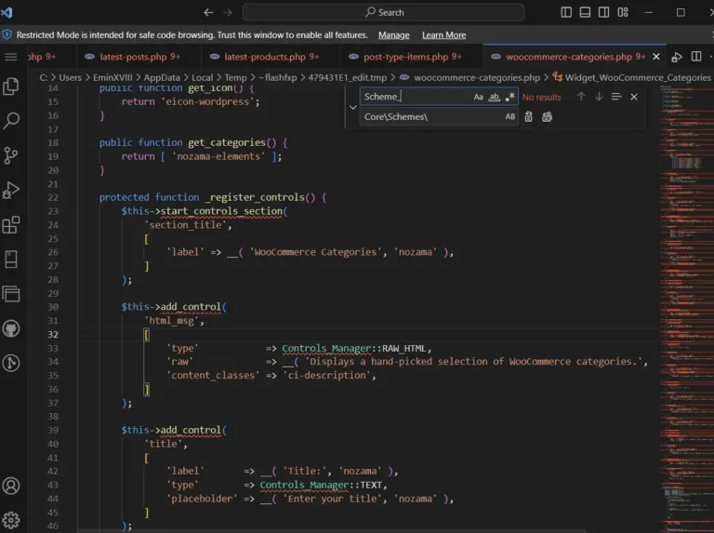Toggle the primary side bar layout icon

566,12
